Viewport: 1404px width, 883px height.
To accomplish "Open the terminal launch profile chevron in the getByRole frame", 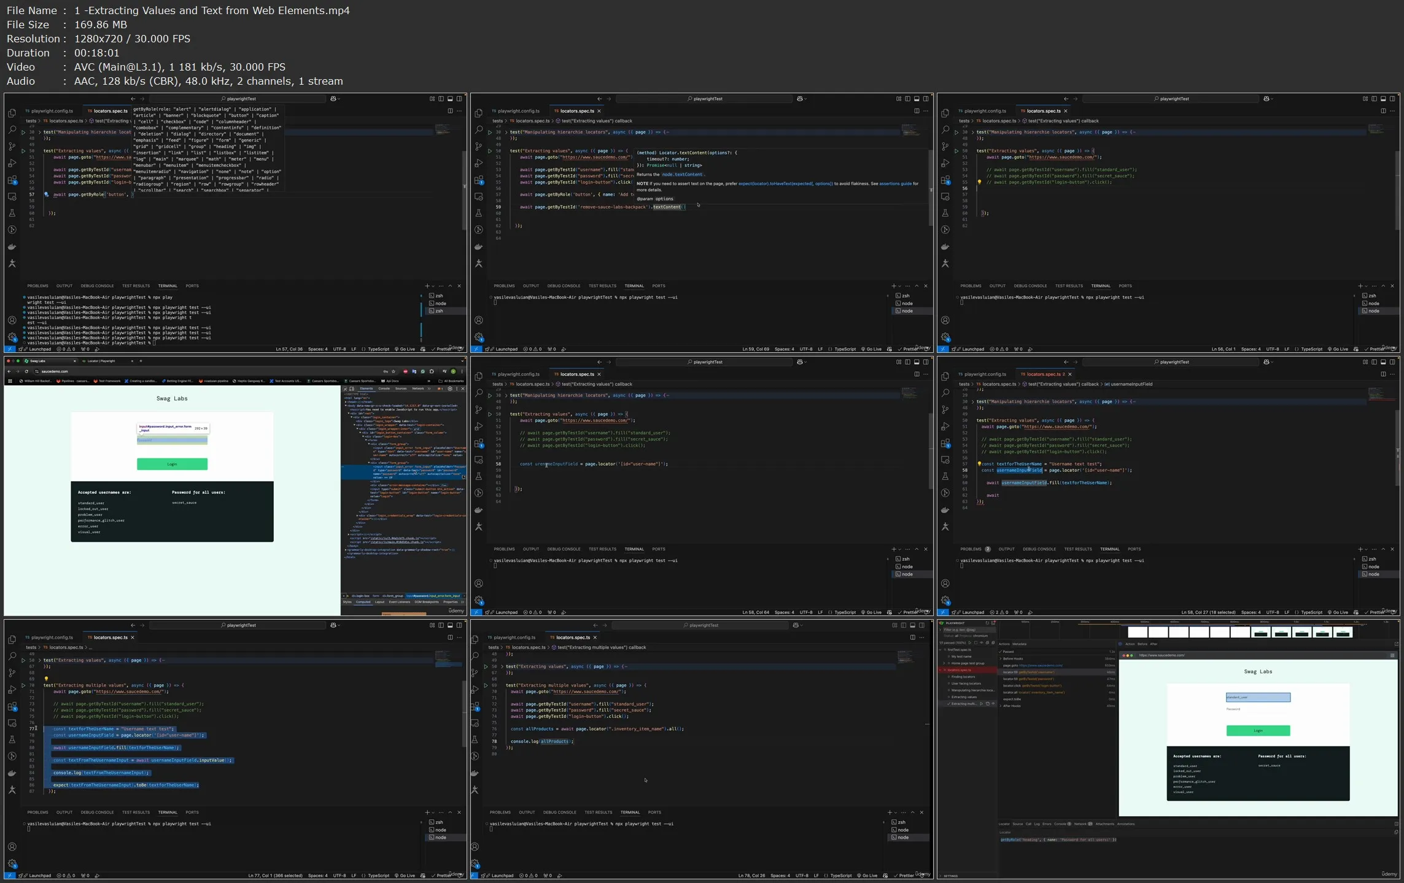I will click(x=433, y=286).
